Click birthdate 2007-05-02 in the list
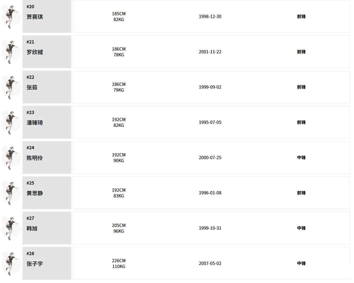 [x=210, y=263]
